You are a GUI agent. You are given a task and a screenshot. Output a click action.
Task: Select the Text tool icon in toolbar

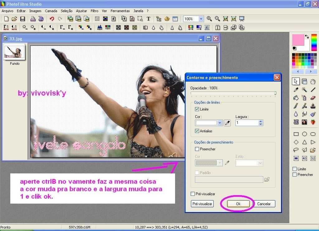[148, 19]
